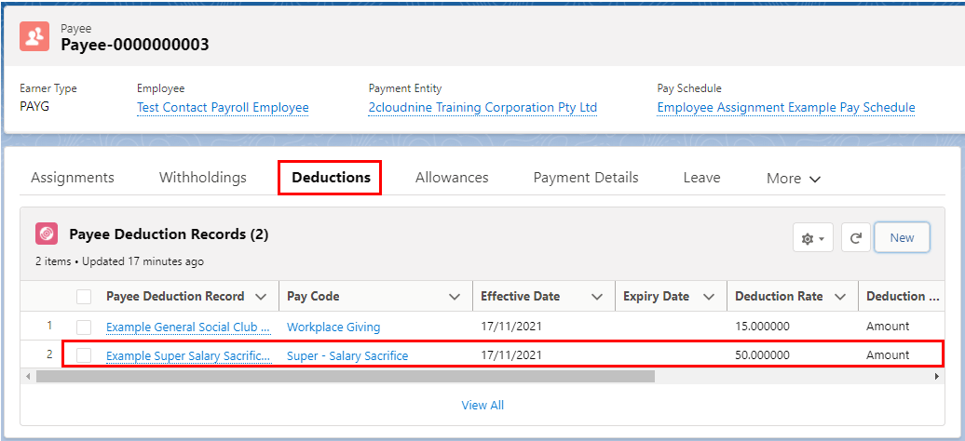This screenshot has height=441, width=965.
Task: Sort by the Deduction Rate column header
Action: click(x=779, y=297)
